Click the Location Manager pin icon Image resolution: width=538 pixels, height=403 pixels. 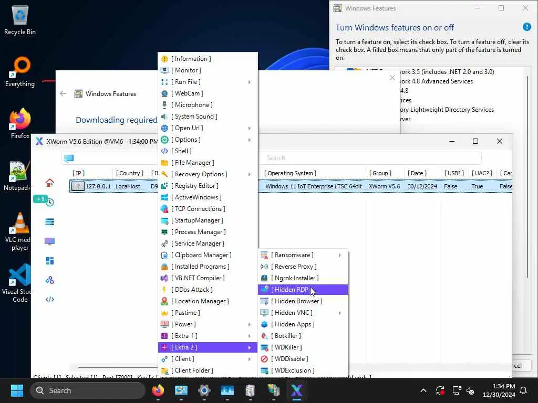[x=164, y=301]
